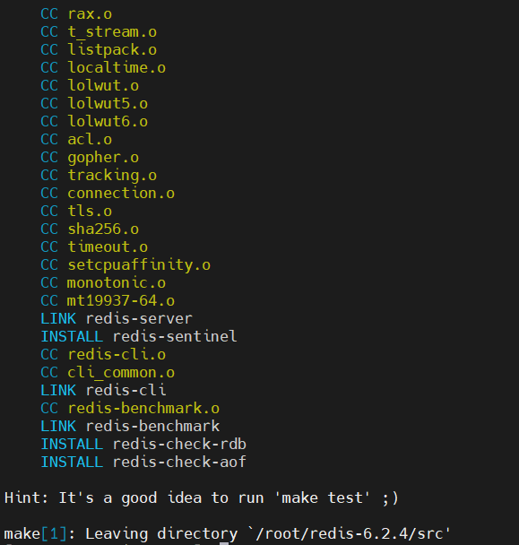
Task: Click sha256.o compile line
Action: pyautogui.click(x=90, y=229)
